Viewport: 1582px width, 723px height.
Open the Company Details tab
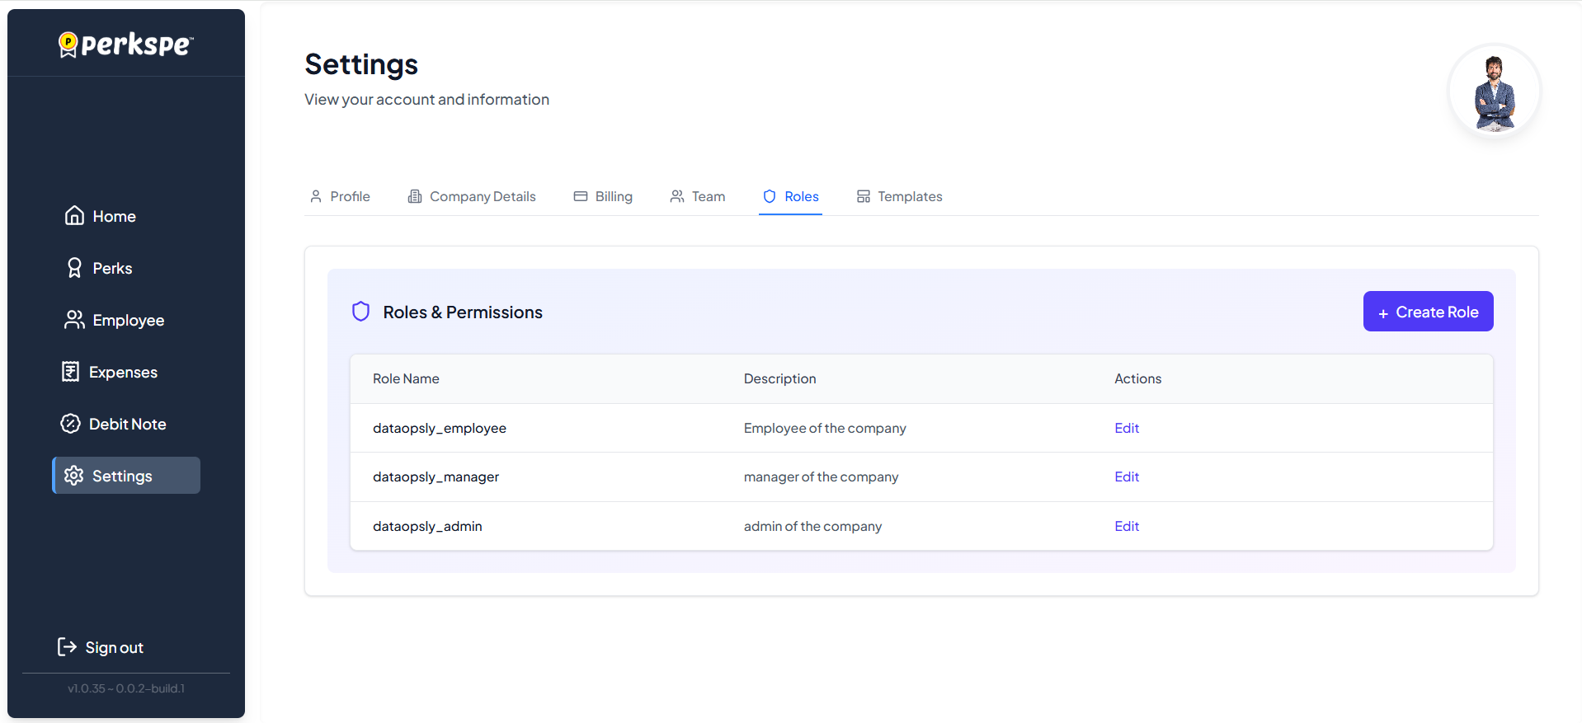[x=472, y=196]
